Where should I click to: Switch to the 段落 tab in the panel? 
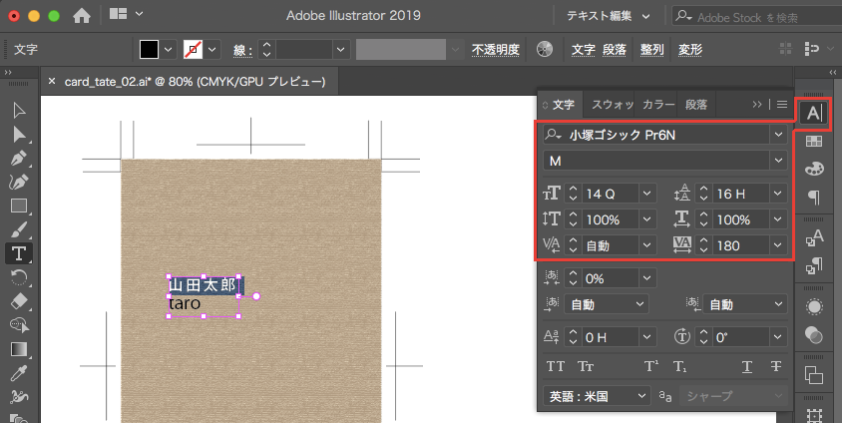click(x=696, y=104)
